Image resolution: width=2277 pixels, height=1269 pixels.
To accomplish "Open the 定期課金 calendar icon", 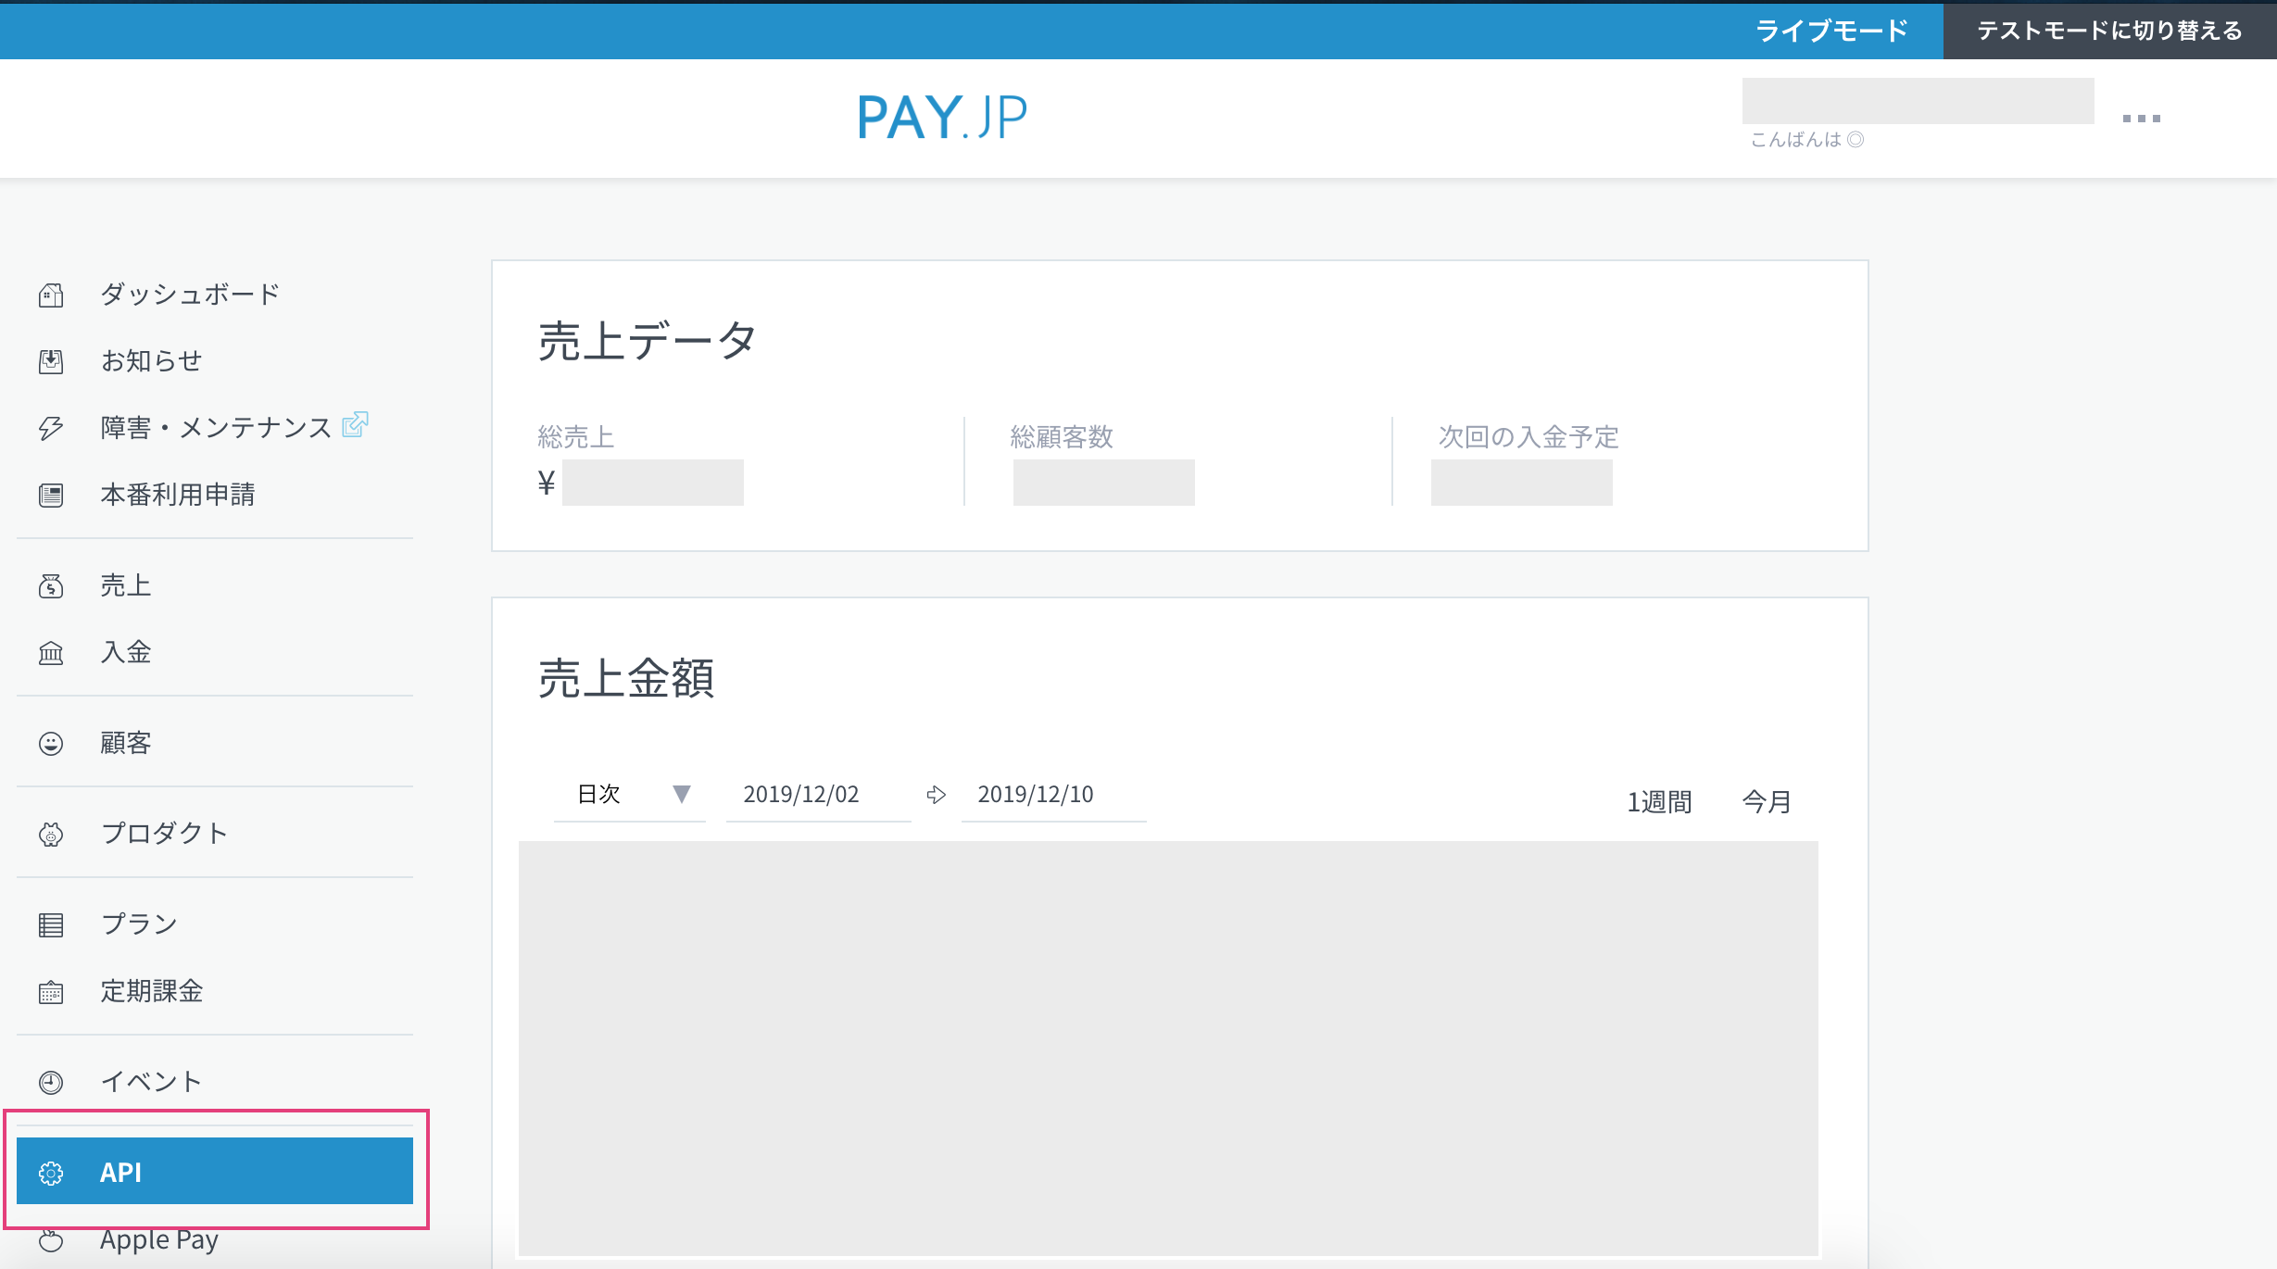I will (x=51, y=991).
